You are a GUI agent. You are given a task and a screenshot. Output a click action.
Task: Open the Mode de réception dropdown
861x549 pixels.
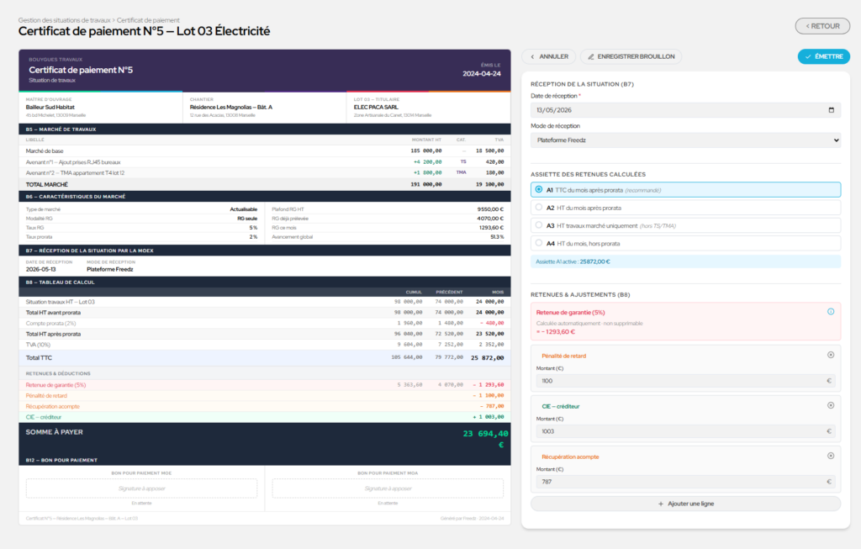pos(685,140)
